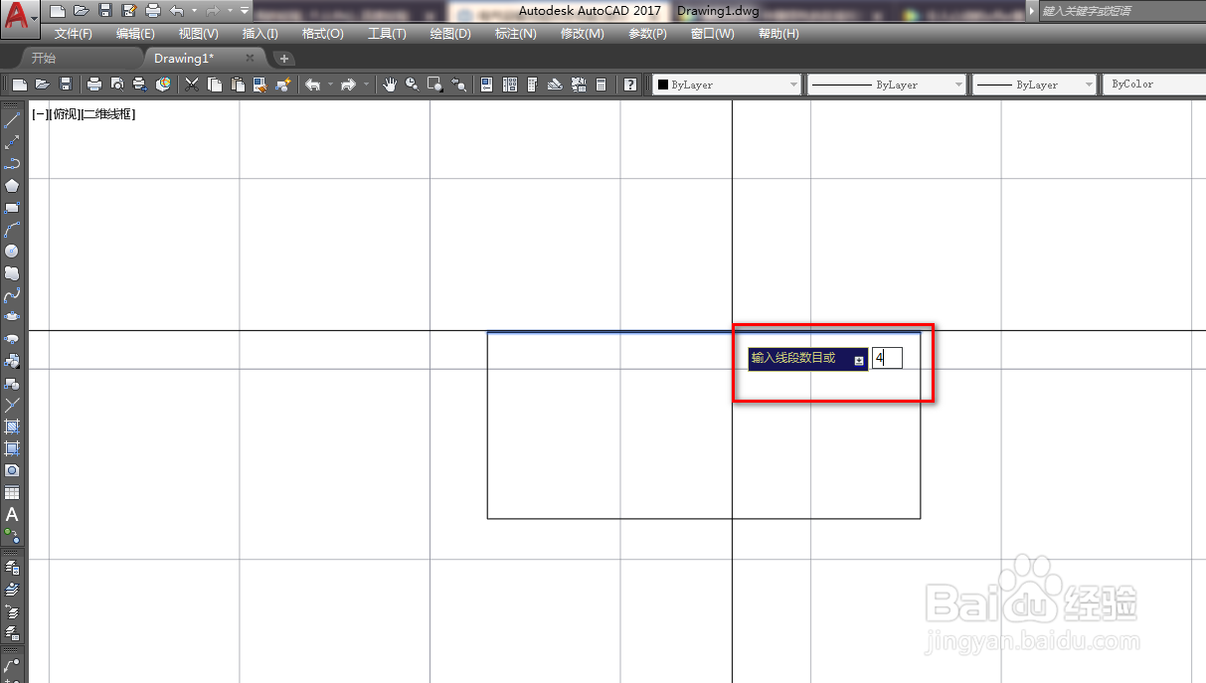Screen dimensions: 1206x683
Task: Click the keyword search box
Action: coord(1121,11)
